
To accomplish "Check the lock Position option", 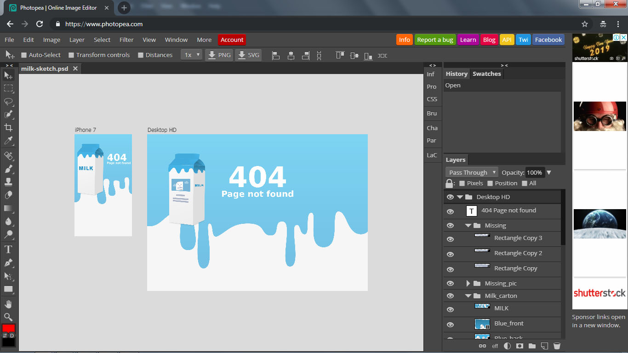I will coord(490,183).
